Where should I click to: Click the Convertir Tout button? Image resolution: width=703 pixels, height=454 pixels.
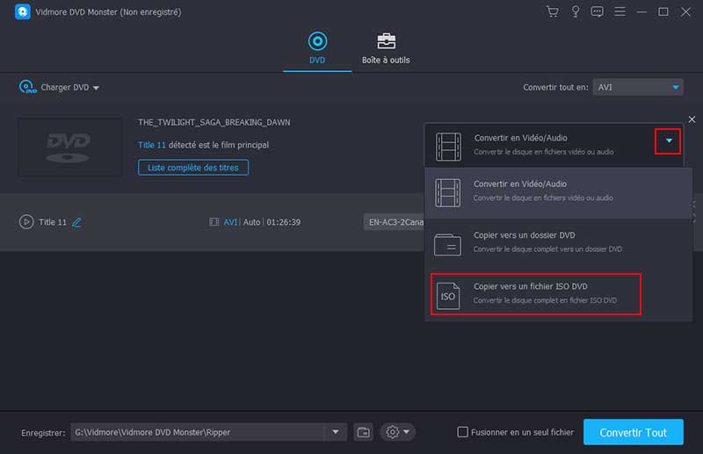click(633, 432)
